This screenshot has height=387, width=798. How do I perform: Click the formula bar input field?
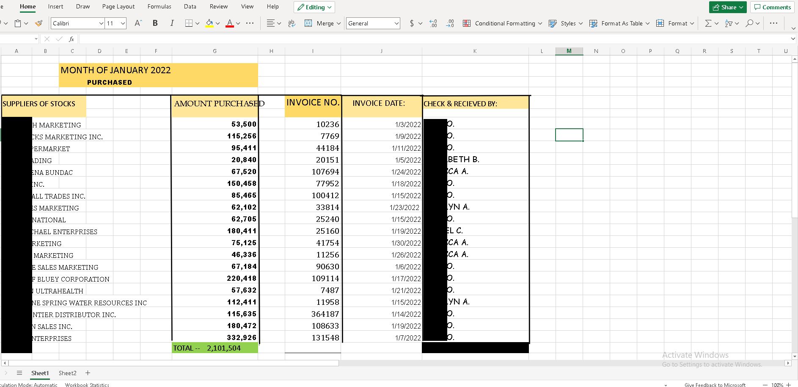point(434,39)
